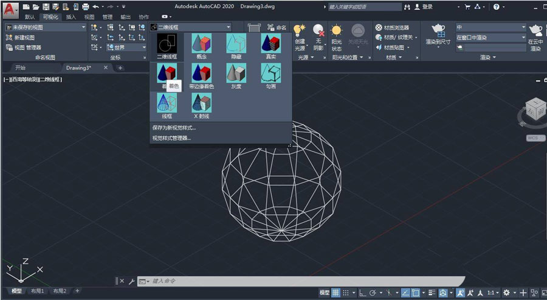
Task: Select the X 射线 visual style
Action: [202, 106]
